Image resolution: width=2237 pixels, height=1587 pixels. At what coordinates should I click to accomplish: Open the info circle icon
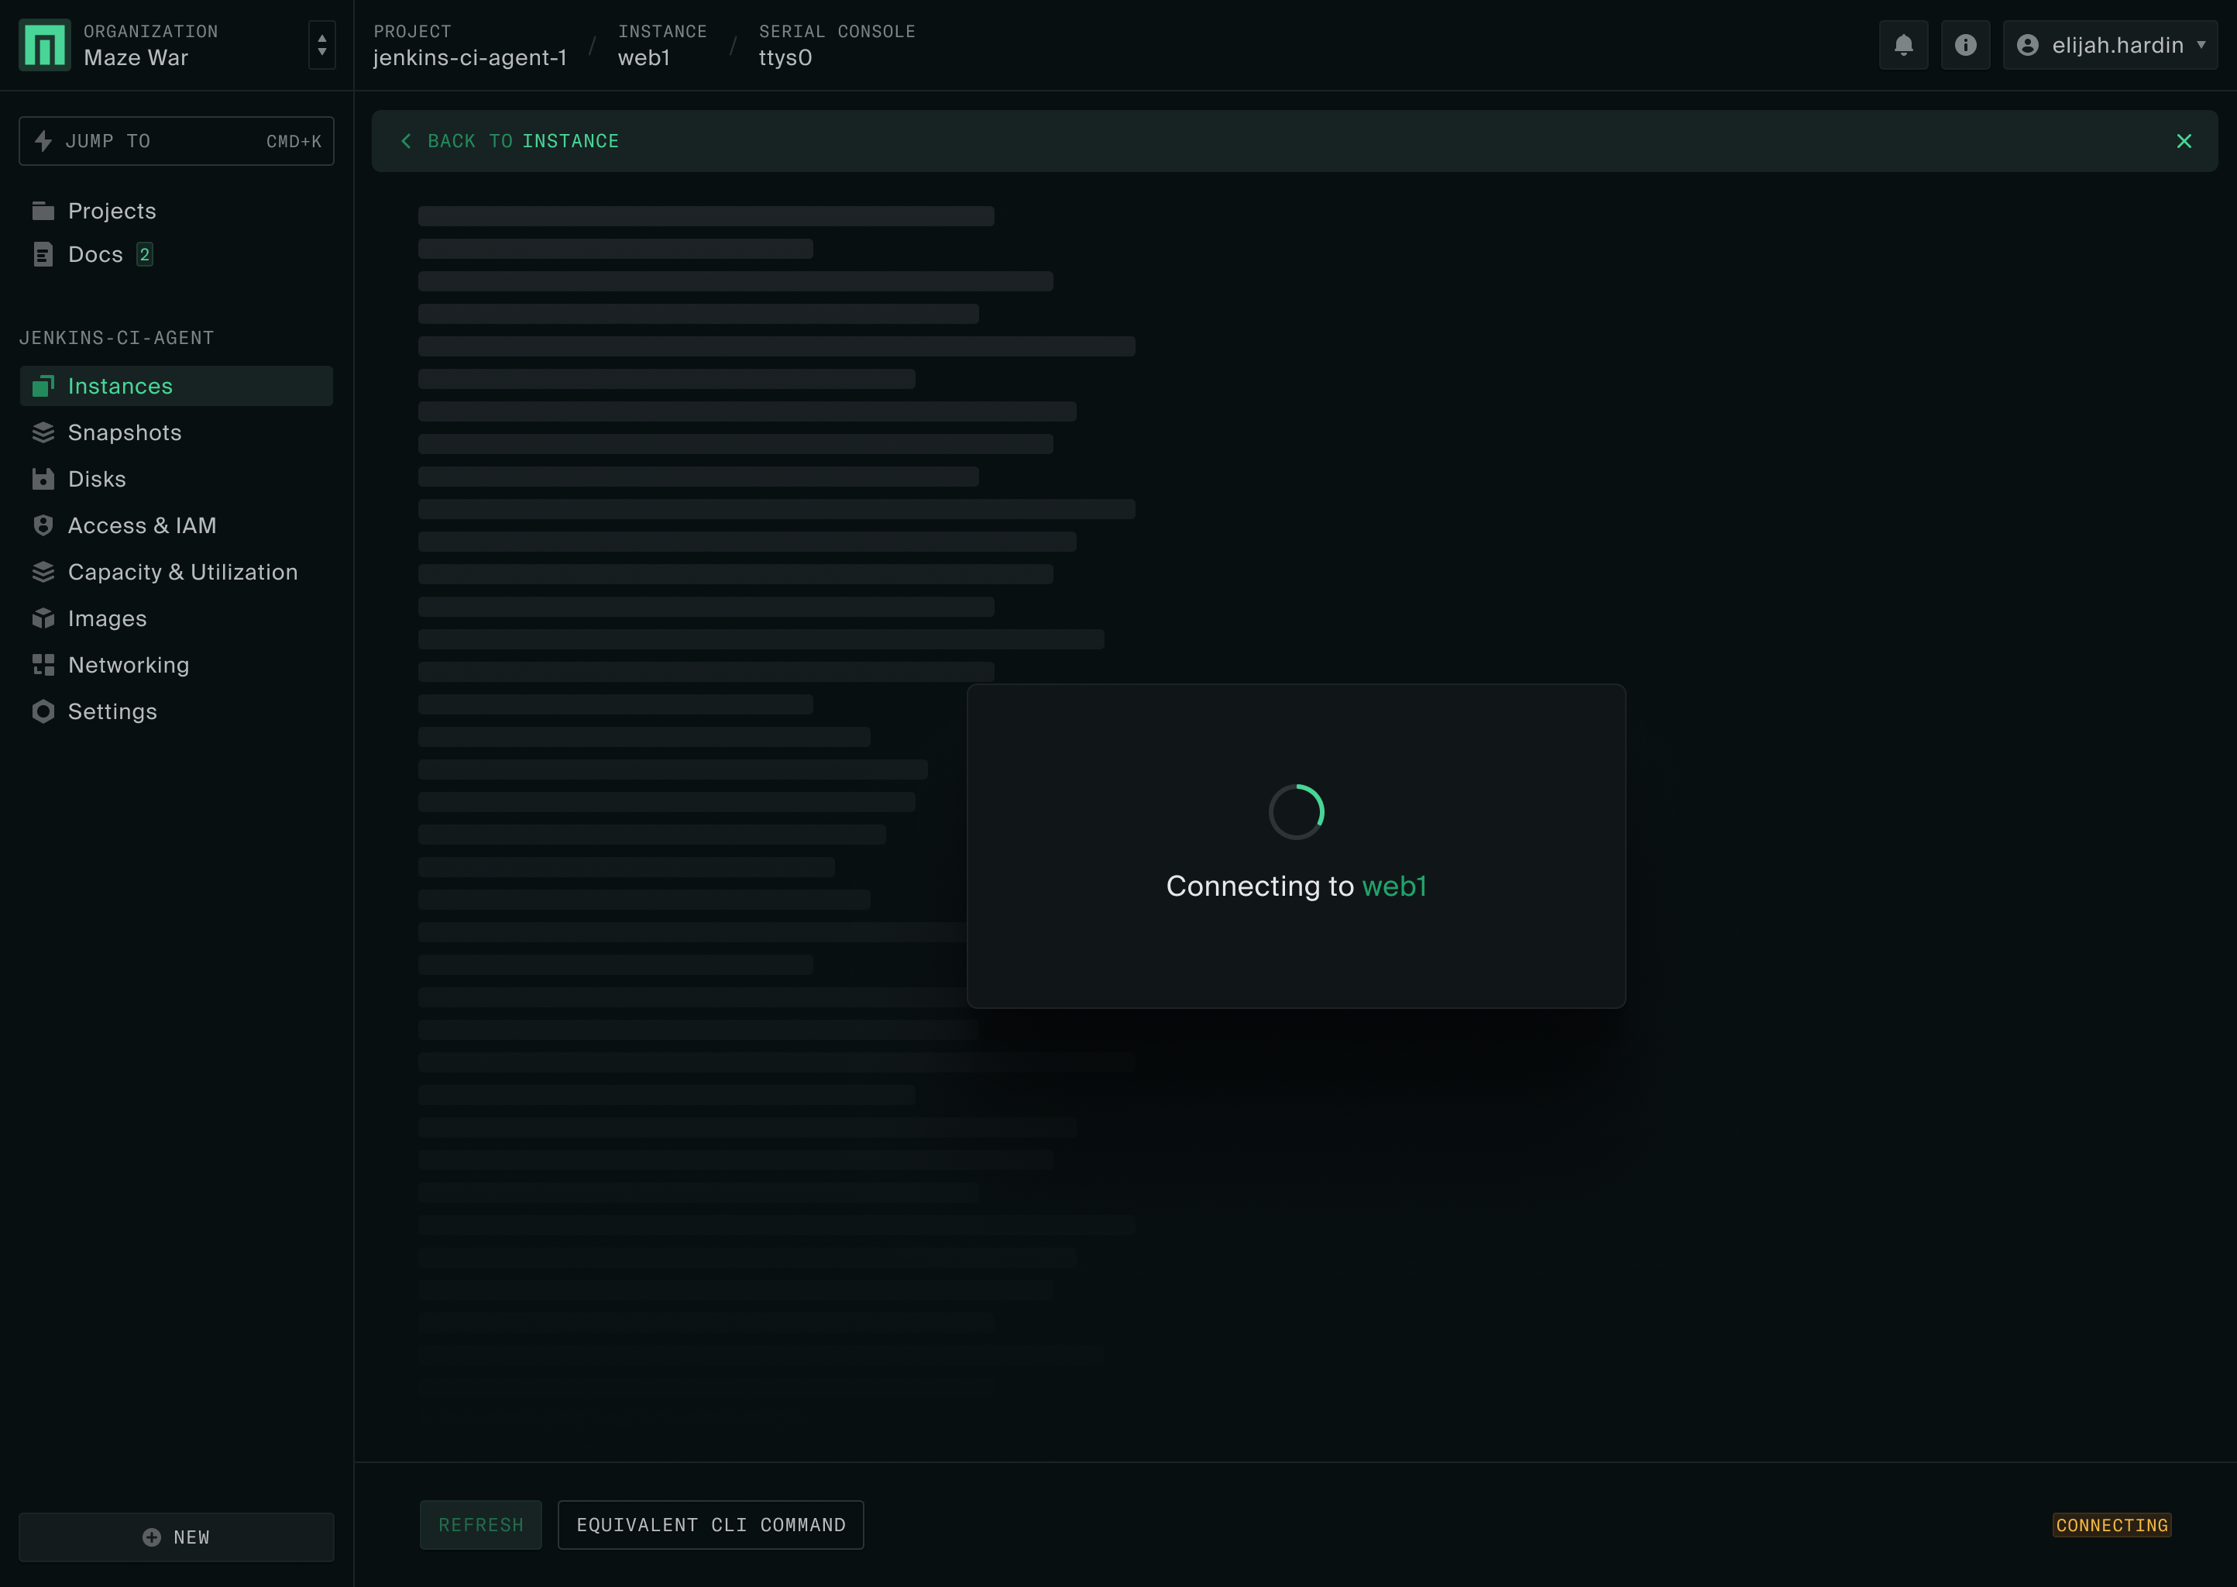[1964, 45]
